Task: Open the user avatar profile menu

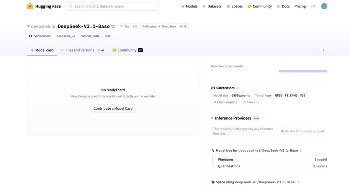Action: tap(324, 6)
